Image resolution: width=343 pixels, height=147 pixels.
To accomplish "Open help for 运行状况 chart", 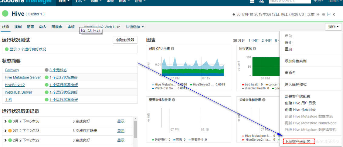I will click(x=254, y=49).
